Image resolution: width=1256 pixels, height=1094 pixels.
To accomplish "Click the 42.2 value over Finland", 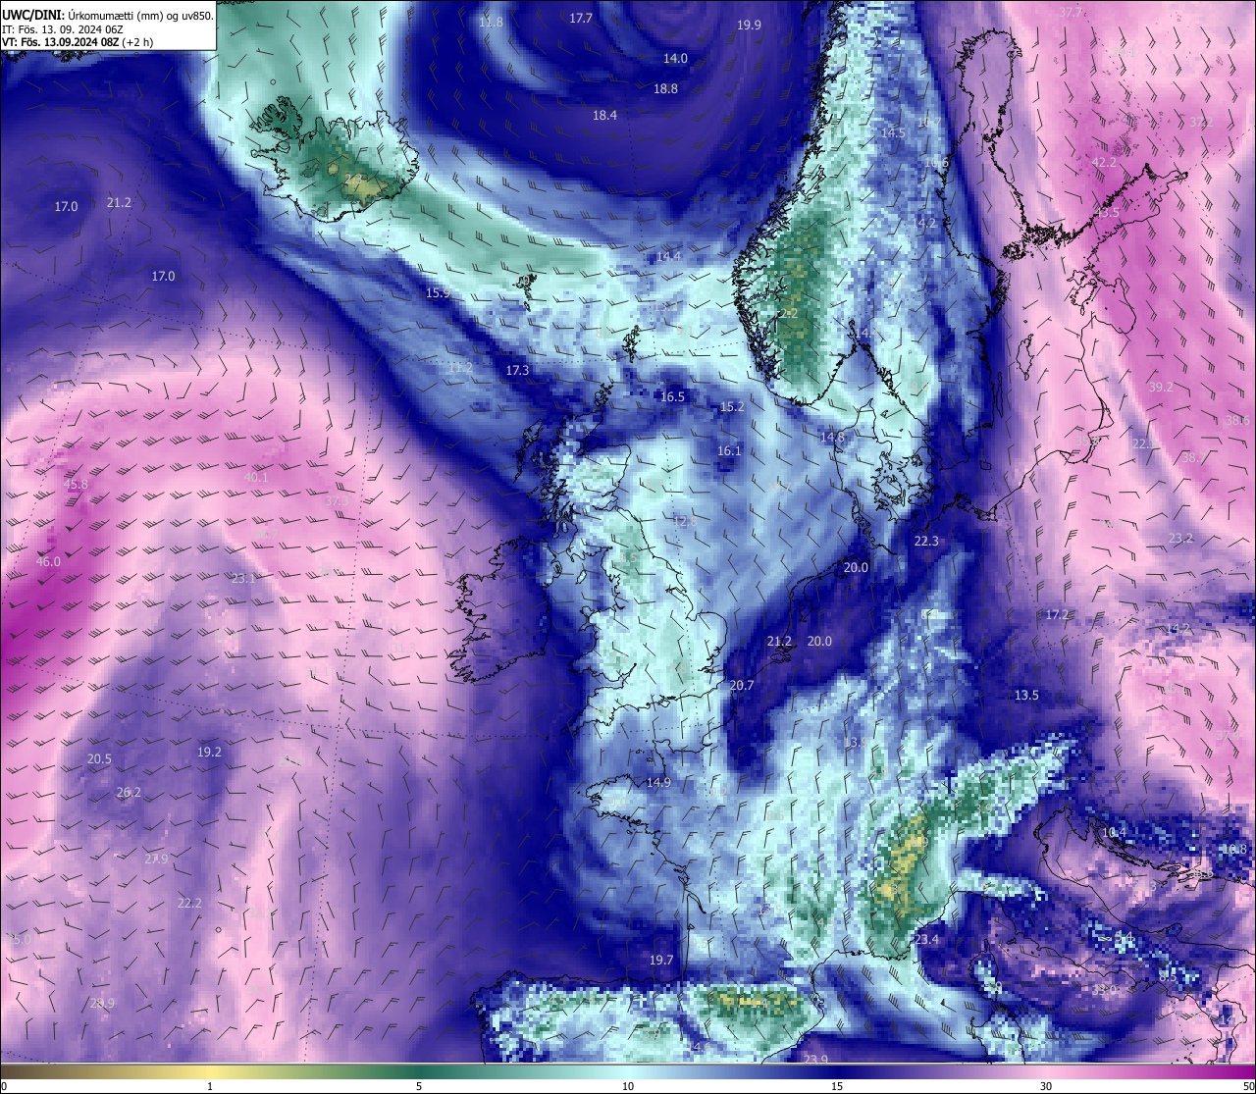I will pyautogui.click(x=1104, y=163).
